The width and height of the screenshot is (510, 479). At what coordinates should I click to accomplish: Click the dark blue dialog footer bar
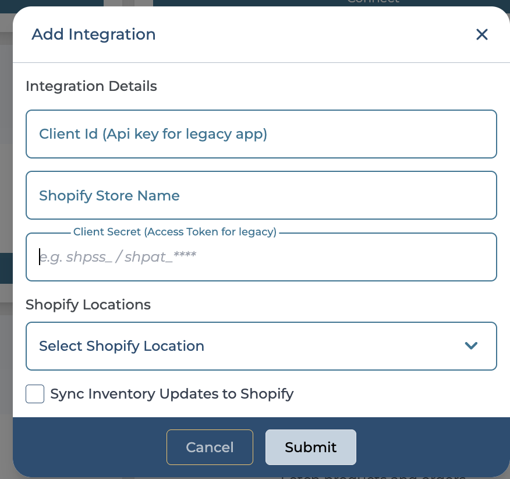click(x=87, y=447)
